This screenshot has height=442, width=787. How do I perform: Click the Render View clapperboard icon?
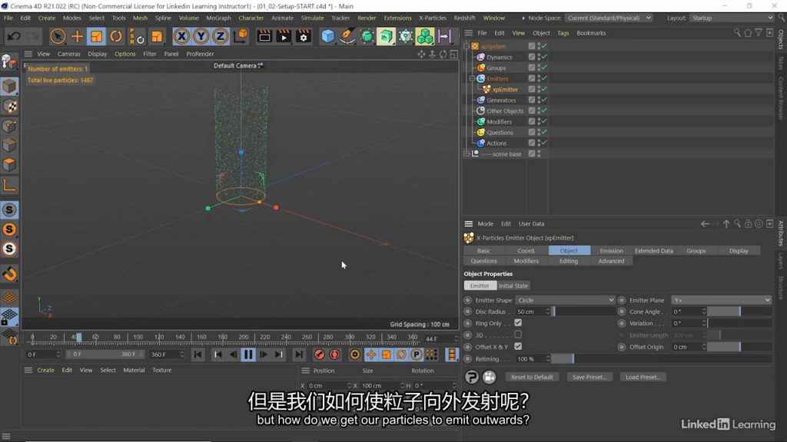click(x=264, y=36)
